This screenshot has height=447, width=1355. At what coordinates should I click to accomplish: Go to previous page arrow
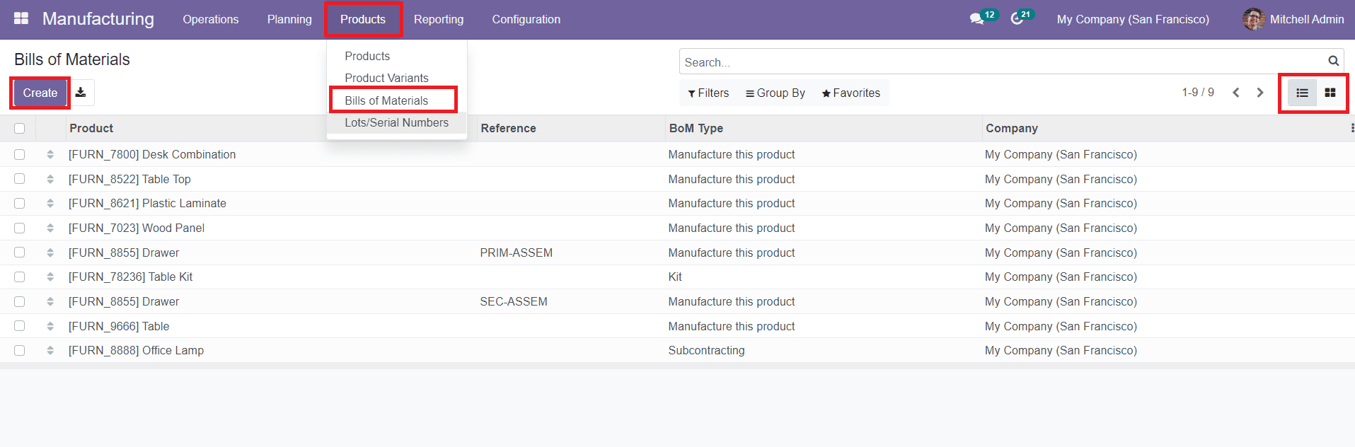click(1236, 93)
